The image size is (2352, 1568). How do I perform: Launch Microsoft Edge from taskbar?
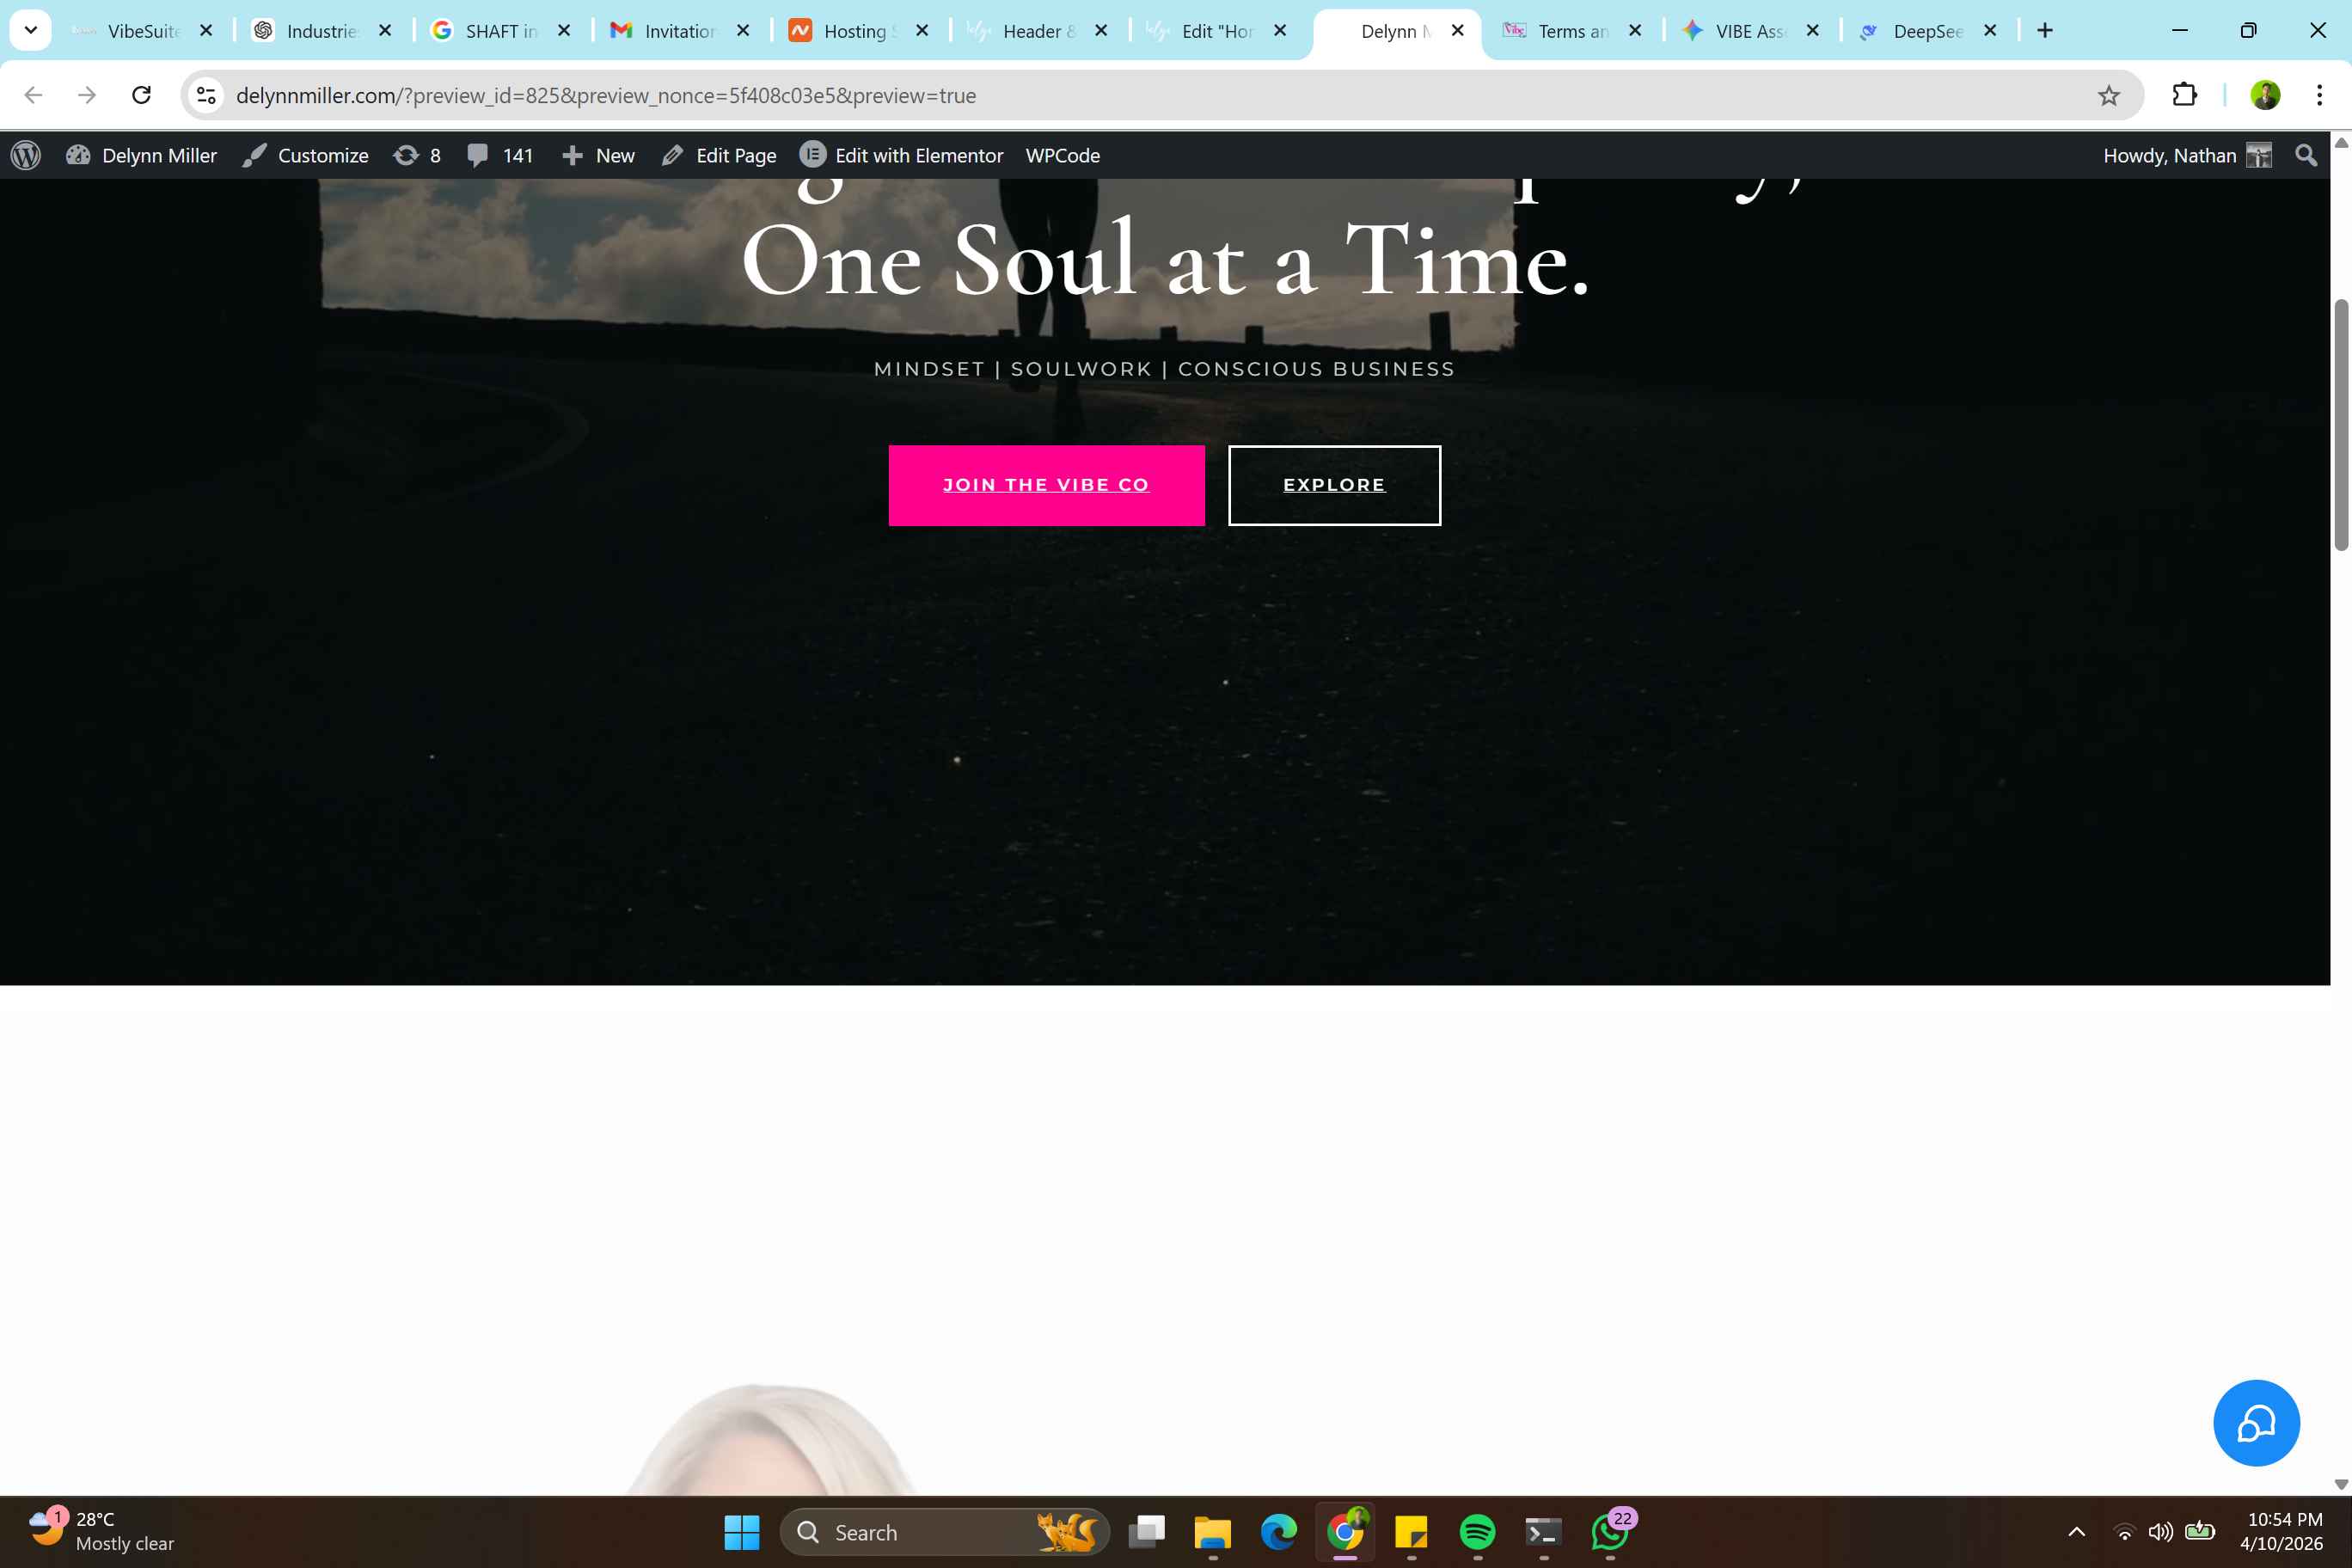pos(1279,1532)
